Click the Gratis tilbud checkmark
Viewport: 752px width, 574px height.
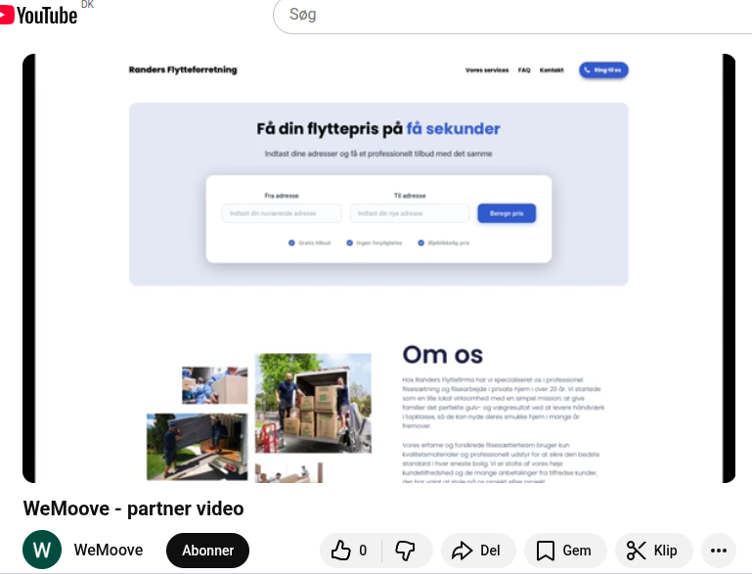(x=291, y=243)
